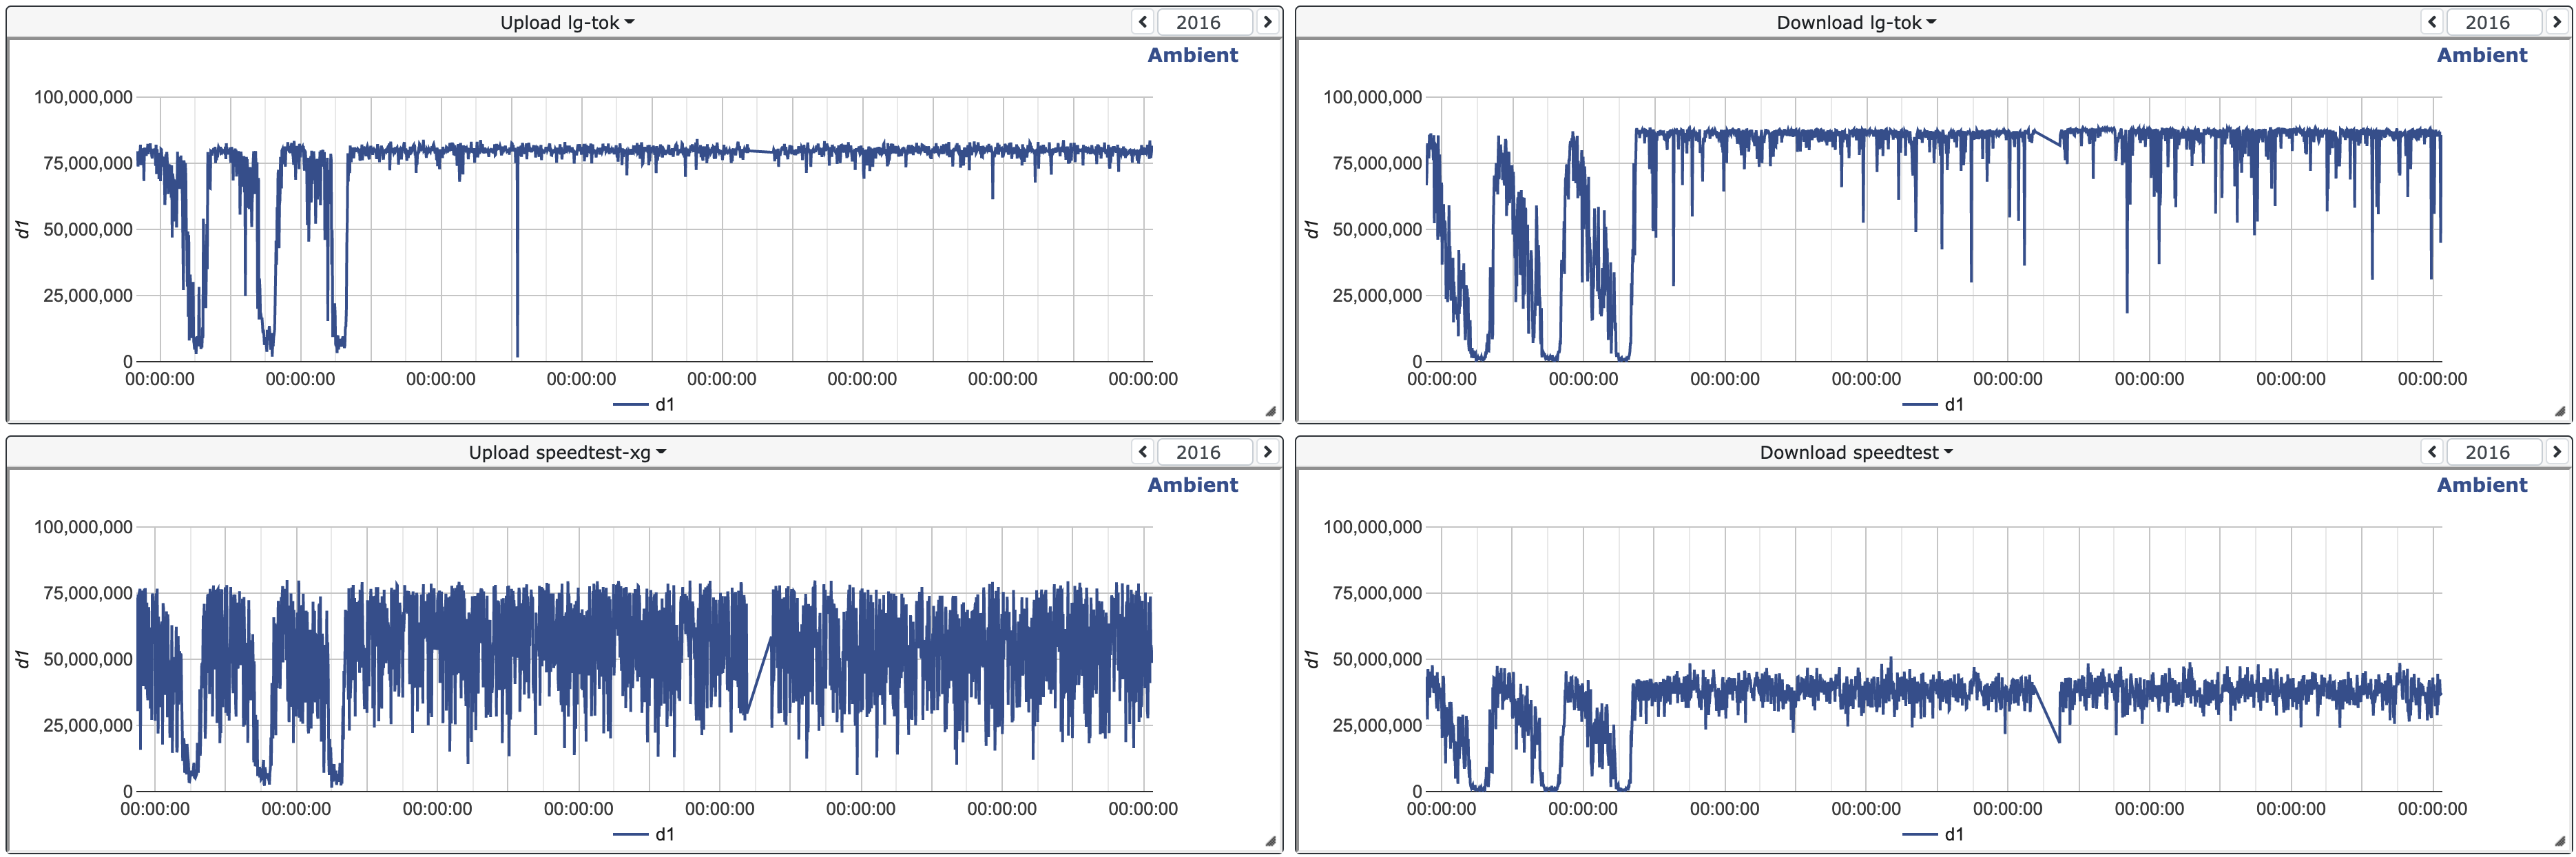
Task: Go to next year in Download speedtest panel
Action: [2556, 452]
